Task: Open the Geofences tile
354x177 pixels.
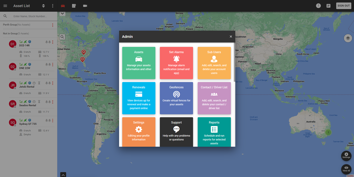Action: click(x=176, y=98)
